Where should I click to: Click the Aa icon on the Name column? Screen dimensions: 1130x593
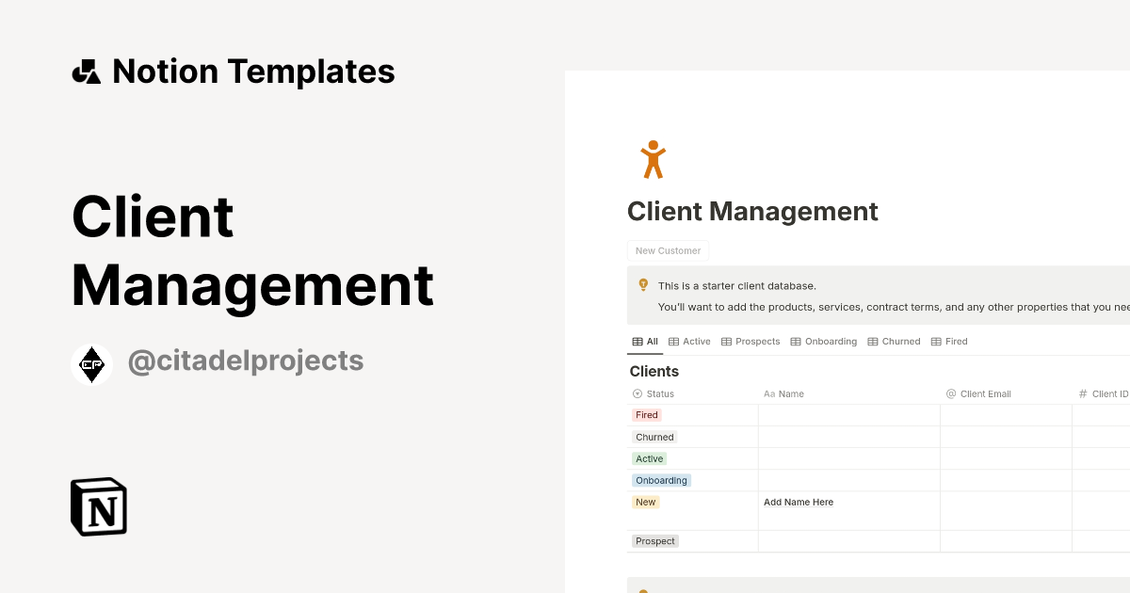pyautogui.click(x=768, y=393)
